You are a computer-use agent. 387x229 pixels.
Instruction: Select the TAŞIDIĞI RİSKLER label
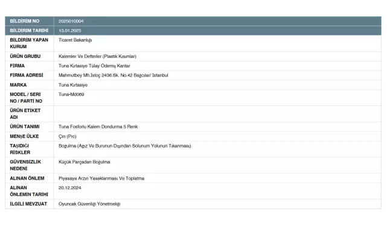coord(20,149)
